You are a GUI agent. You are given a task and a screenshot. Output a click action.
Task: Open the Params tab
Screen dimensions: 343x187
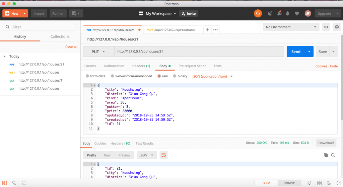tap(90, 66)
